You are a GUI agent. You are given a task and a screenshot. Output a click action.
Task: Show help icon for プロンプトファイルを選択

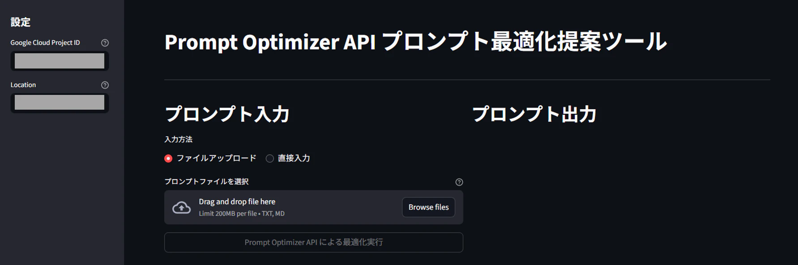click(459, 182)
